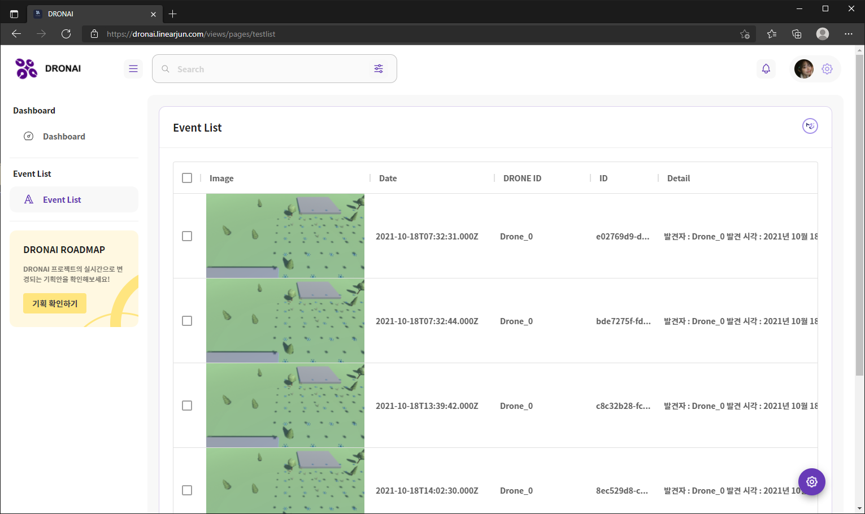Check the row dated 2021-10-18T13:39:42.000Z
Image resolution: width=865 pixels, height=514 pixels.
(187, 406)
